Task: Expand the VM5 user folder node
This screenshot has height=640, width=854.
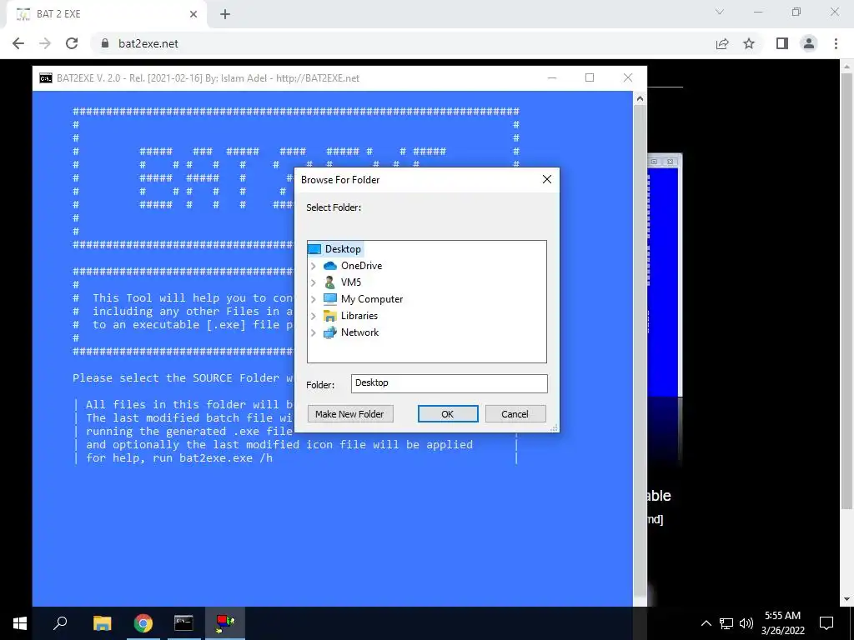Action: (314, 282)
